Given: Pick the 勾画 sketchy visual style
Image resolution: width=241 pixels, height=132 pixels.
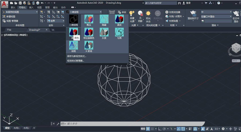Looking at the screenshot, I should (x=119, y=33).
